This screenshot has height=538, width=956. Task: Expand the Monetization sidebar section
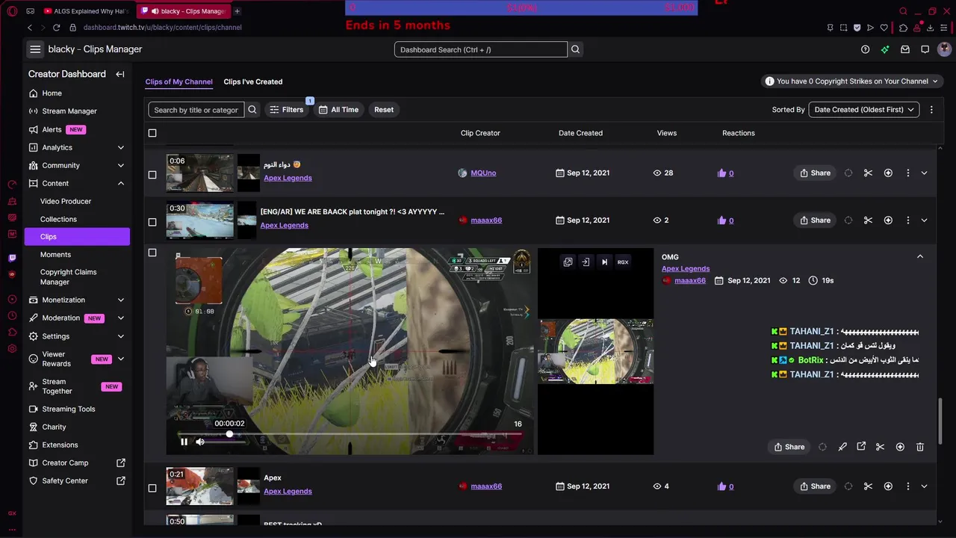click(x=121, y=300)
